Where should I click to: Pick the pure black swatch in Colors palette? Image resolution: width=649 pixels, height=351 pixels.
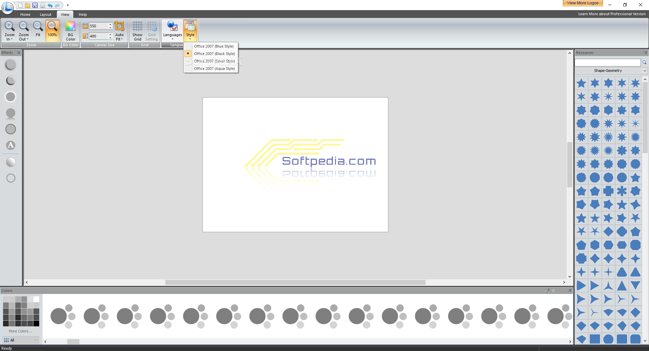[36, 323]
